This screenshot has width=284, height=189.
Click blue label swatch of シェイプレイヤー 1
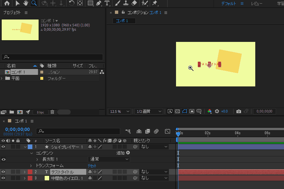[x=30, y=147]
